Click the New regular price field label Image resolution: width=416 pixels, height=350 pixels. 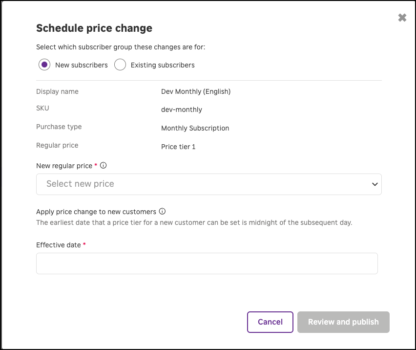64,166
